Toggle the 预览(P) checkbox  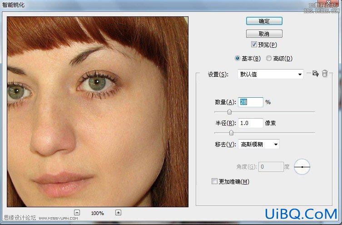254,45
